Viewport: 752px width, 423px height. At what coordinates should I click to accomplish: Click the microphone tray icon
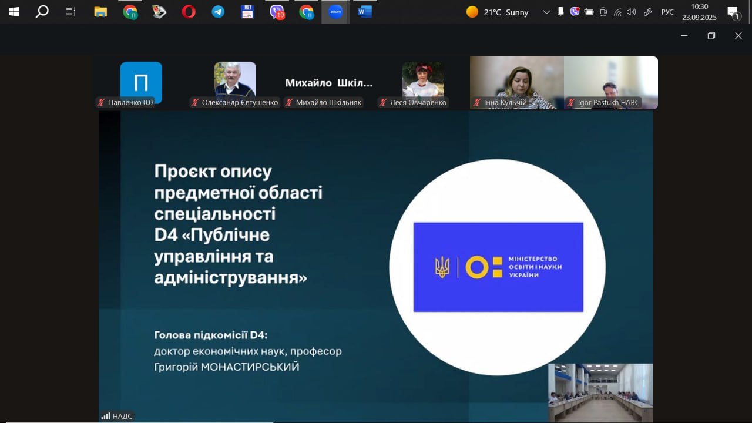click(560, 12)
